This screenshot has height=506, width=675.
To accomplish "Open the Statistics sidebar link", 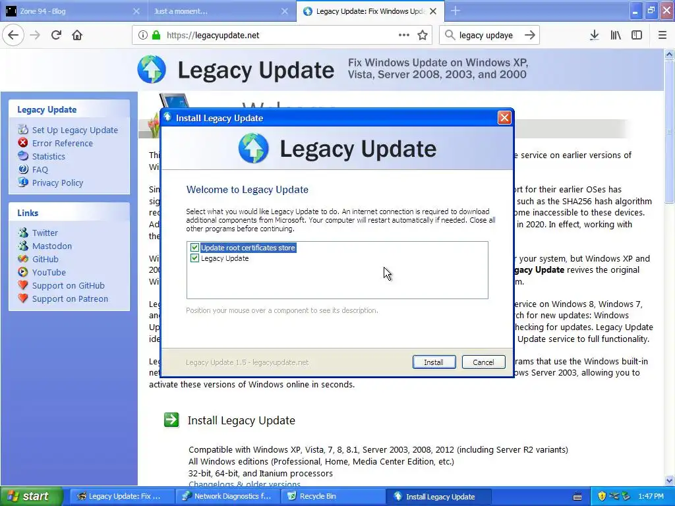I will pos(49,157).
